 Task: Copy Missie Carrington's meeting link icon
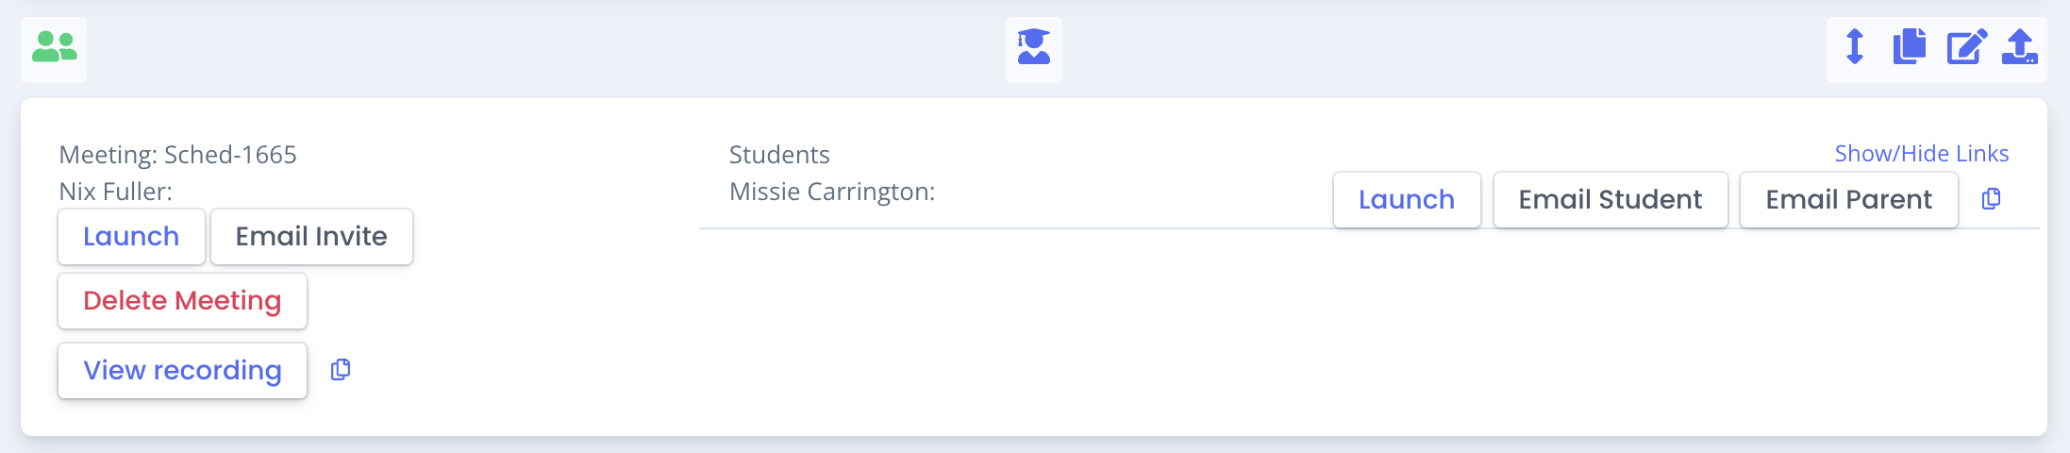(1991, 199)
